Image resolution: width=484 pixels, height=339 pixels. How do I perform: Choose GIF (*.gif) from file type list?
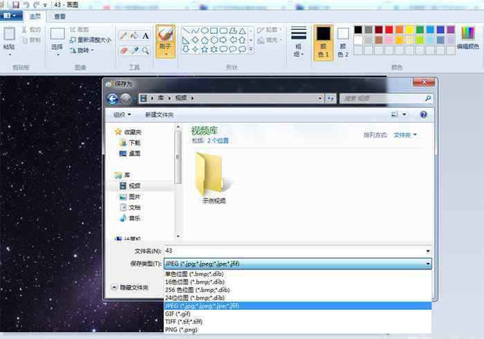click(x=178, y=313)
